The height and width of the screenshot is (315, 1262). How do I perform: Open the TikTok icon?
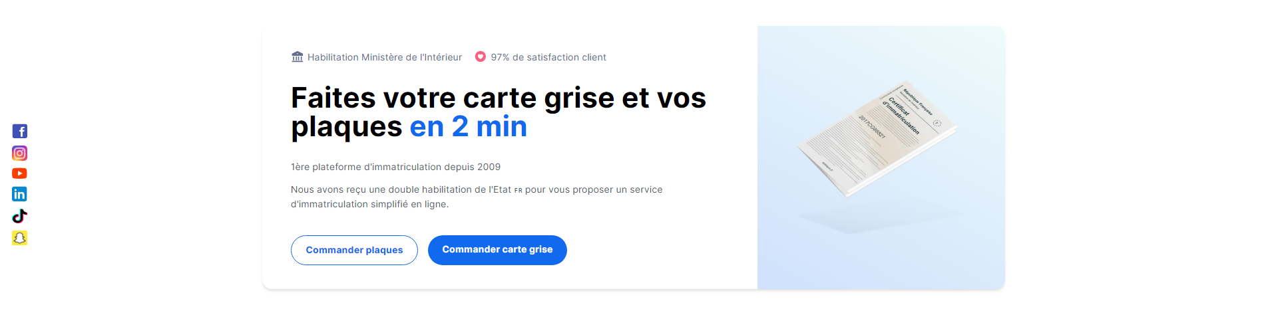tap(19, 216)
